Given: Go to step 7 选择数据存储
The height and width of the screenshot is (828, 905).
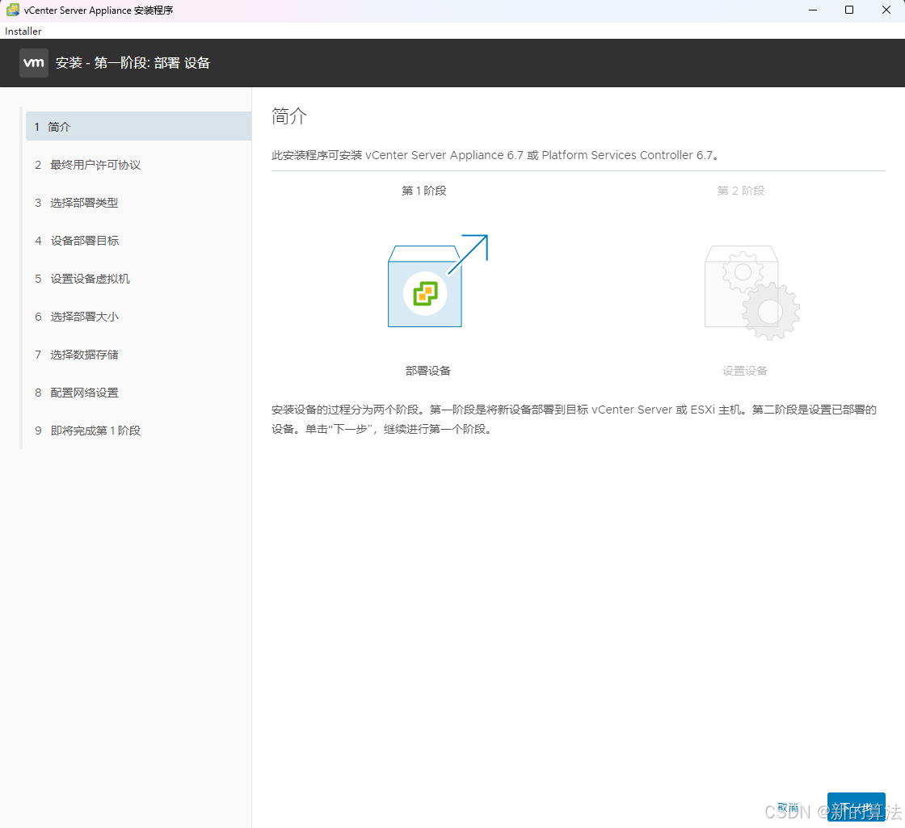Looking at the screenshot, I should (x=77, y=355).
